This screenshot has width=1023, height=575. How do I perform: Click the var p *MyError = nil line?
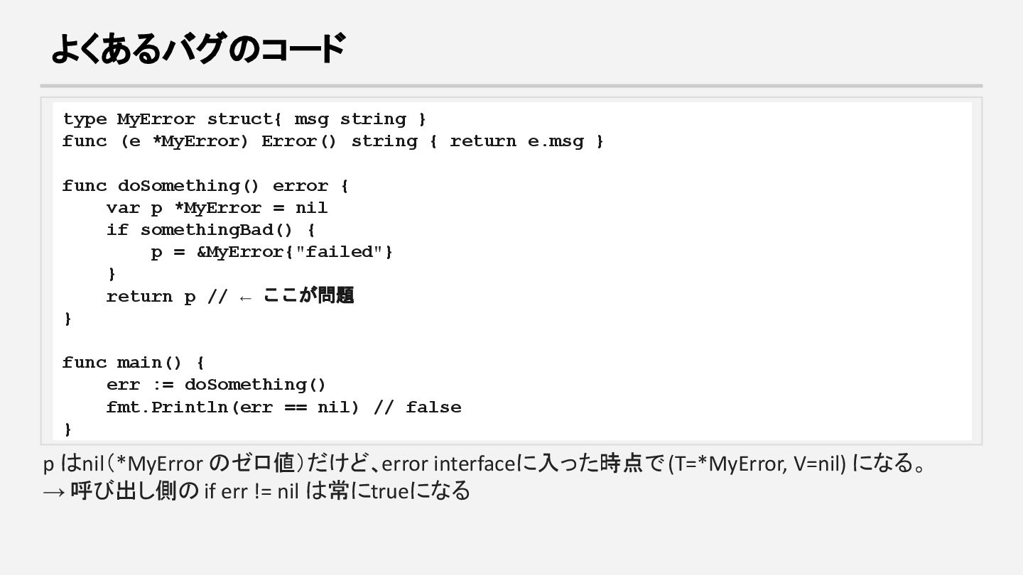tap(217, 208)
